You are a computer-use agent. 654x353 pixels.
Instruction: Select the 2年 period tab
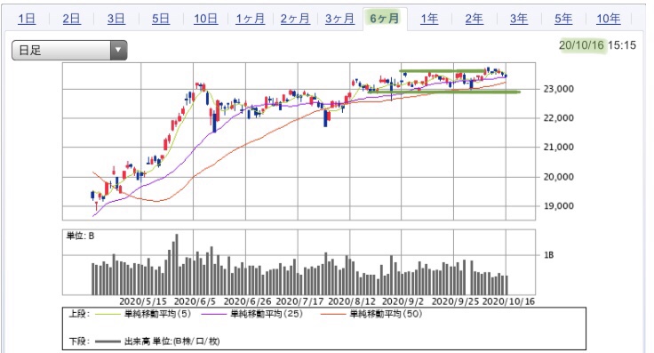pyautogui.click(x=475, y=19)
